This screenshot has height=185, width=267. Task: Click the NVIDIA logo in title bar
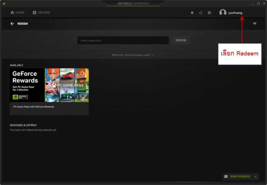tap(4, 4)
